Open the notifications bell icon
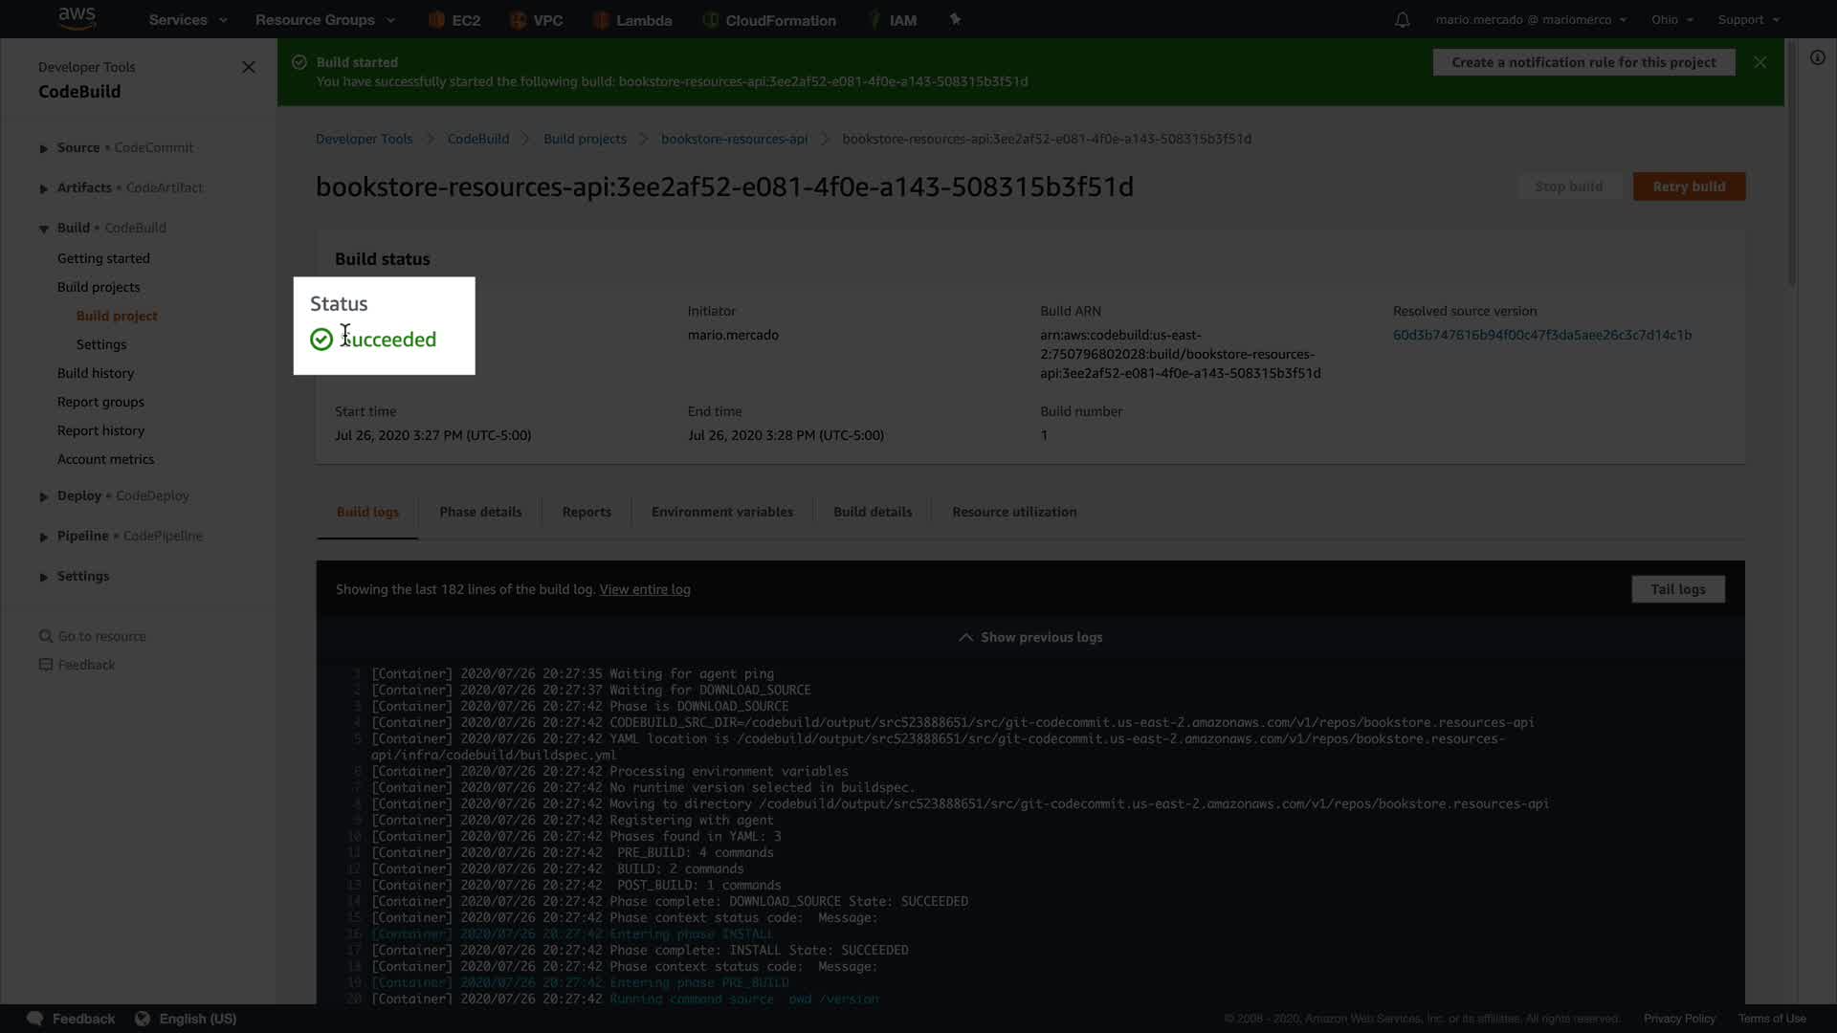This screenshot has width=1837, height=1033. click(1402, 20)
